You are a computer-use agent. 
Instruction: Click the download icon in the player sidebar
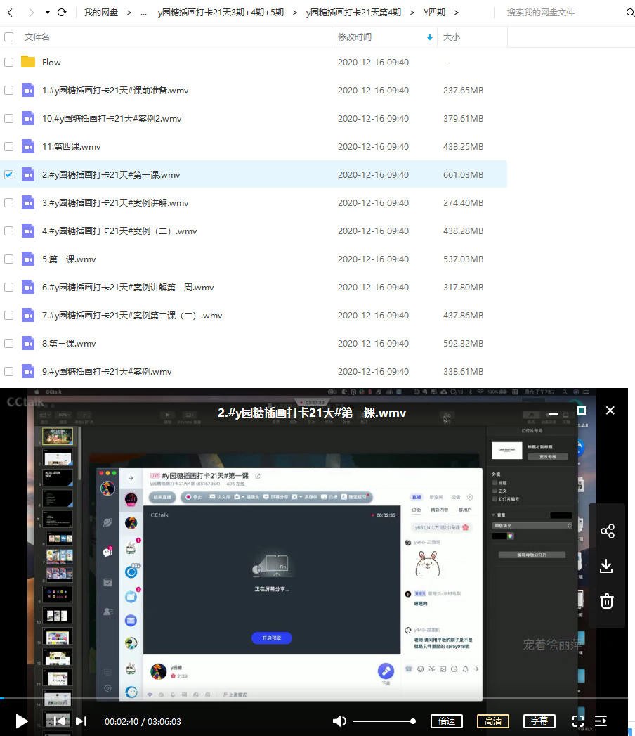point(607,566)
